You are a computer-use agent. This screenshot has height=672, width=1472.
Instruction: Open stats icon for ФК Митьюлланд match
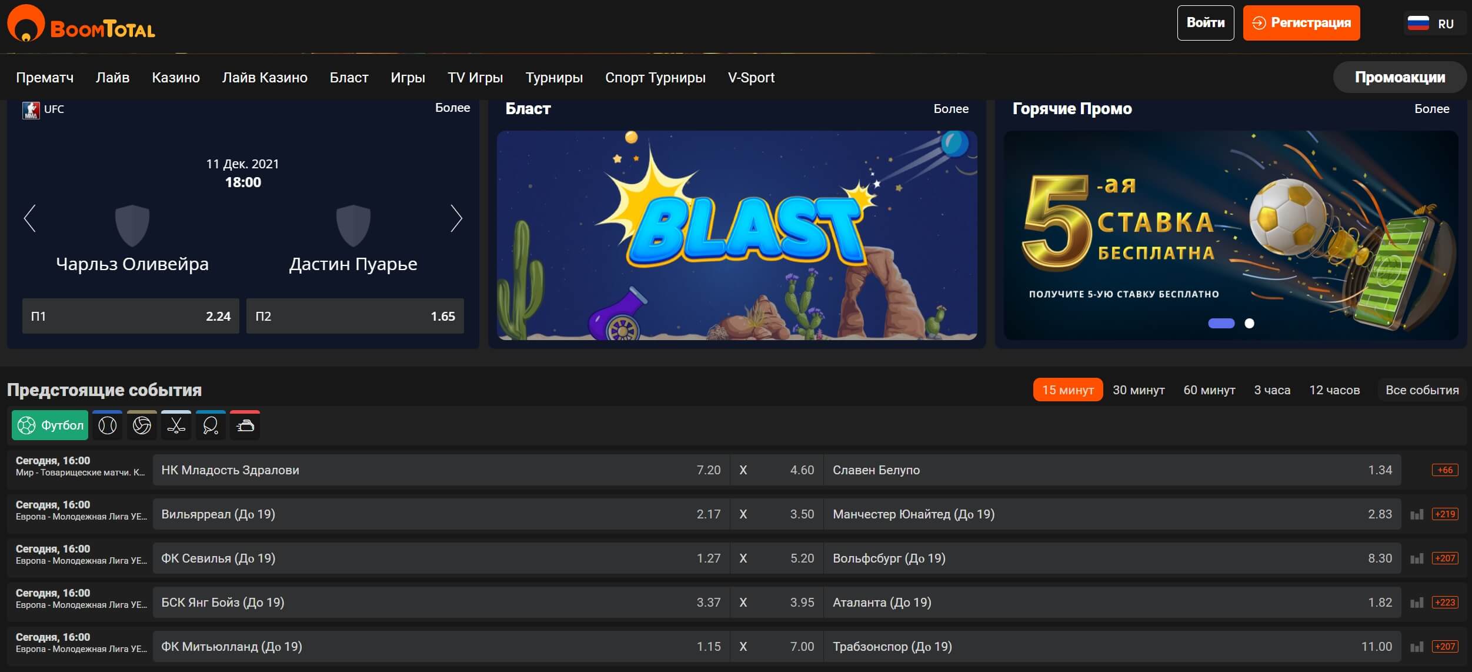[1417, 647]
